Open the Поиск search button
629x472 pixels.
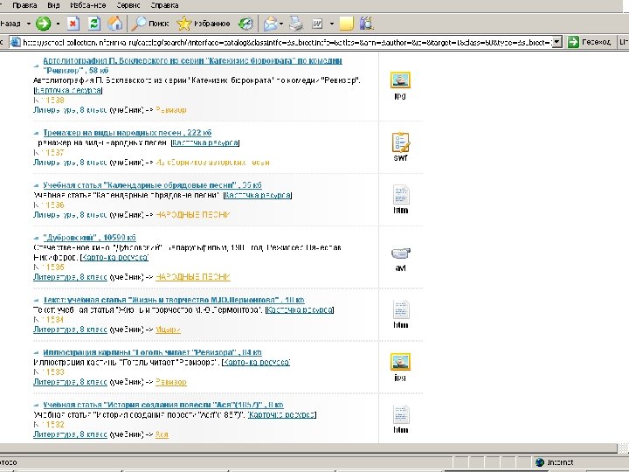click(150, 24)
